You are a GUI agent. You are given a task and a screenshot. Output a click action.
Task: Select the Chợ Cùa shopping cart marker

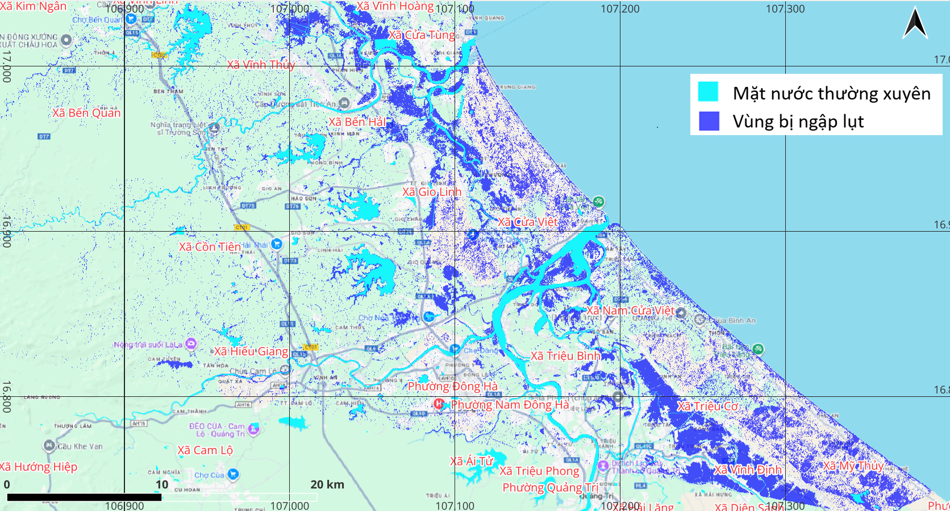pyautogui.click(x=233, y=474)
